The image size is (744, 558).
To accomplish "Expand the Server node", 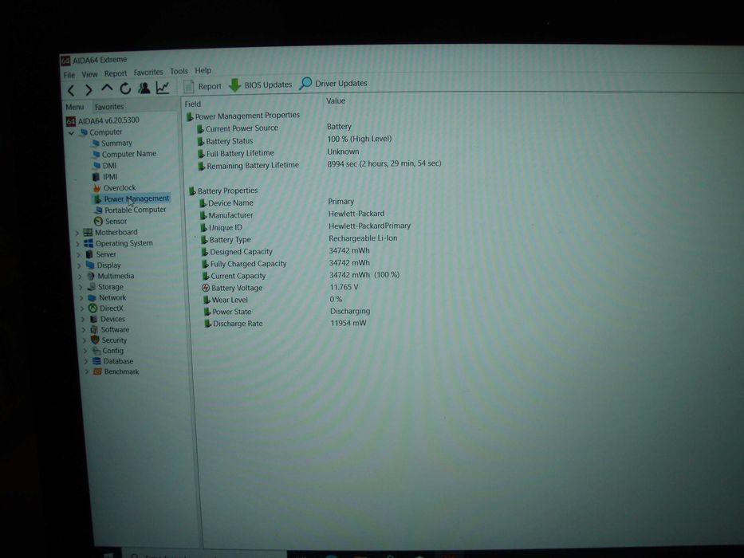I will 79,255.
